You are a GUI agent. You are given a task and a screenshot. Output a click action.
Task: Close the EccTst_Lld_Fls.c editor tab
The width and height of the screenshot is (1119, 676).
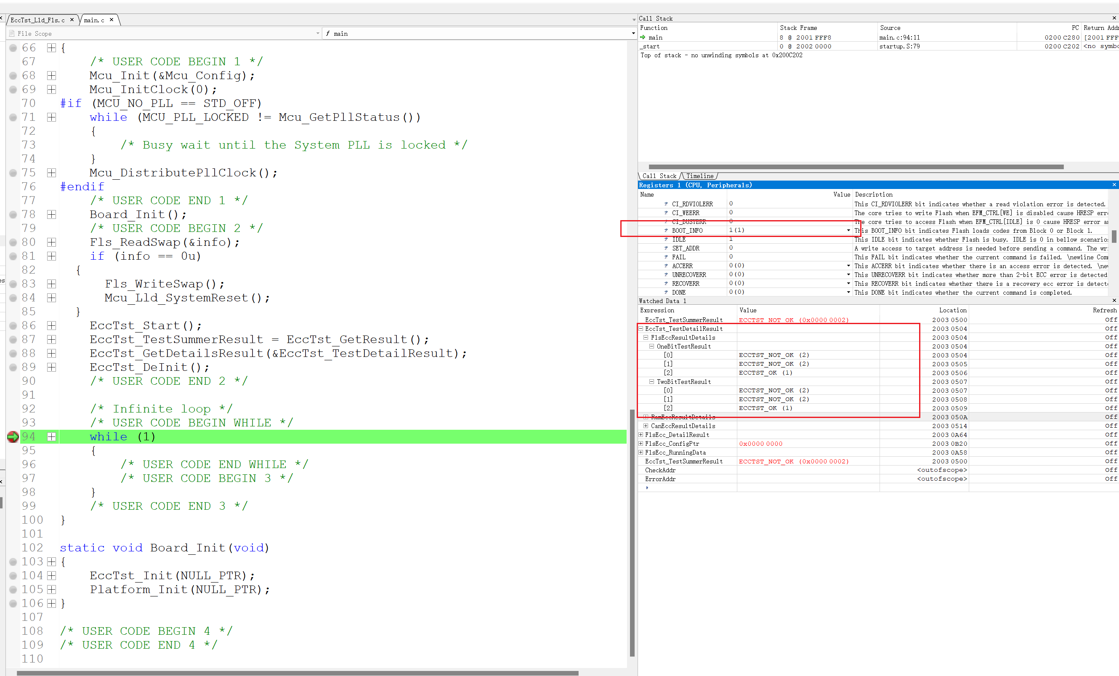coord(72,19)
